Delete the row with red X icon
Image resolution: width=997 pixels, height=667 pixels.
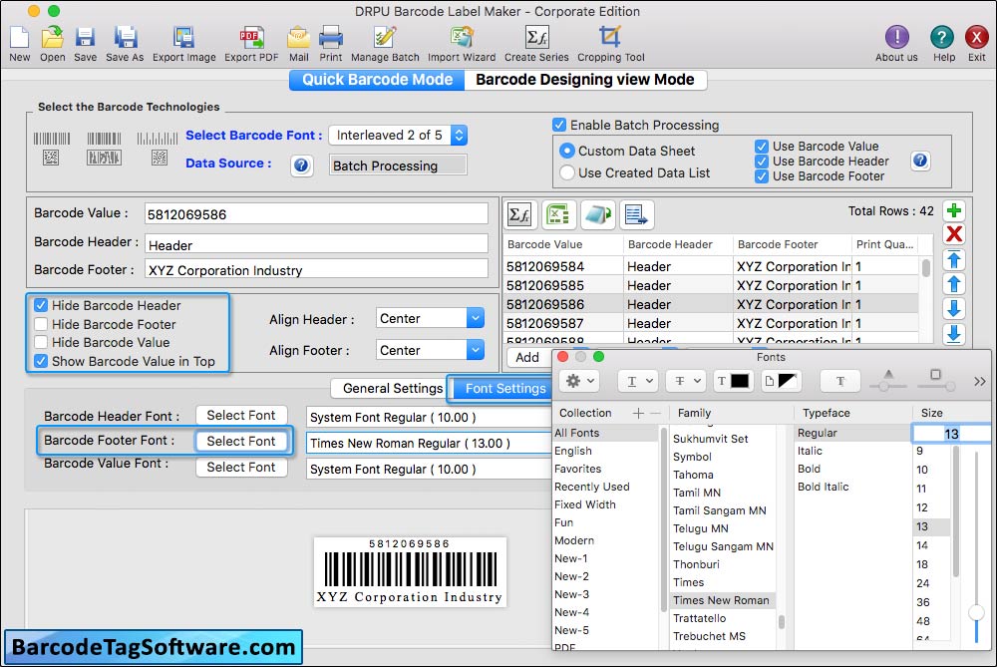(x=954, y=234)
